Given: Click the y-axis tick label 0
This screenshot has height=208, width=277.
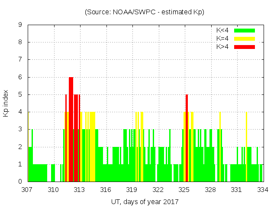Looking at the screenshot, I should click(x=20, y=182).
